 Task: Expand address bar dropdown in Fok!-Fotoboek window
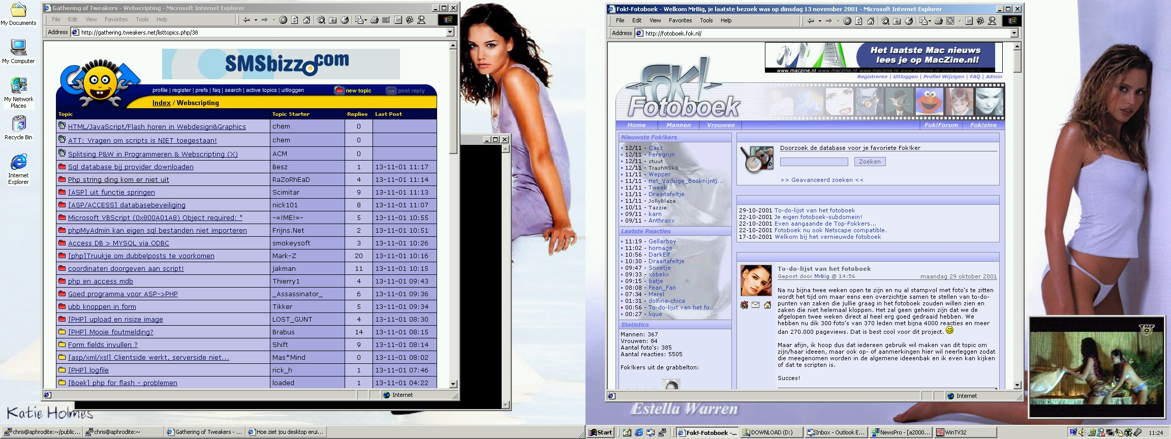pyautogui.click(x=1014, y=33)
